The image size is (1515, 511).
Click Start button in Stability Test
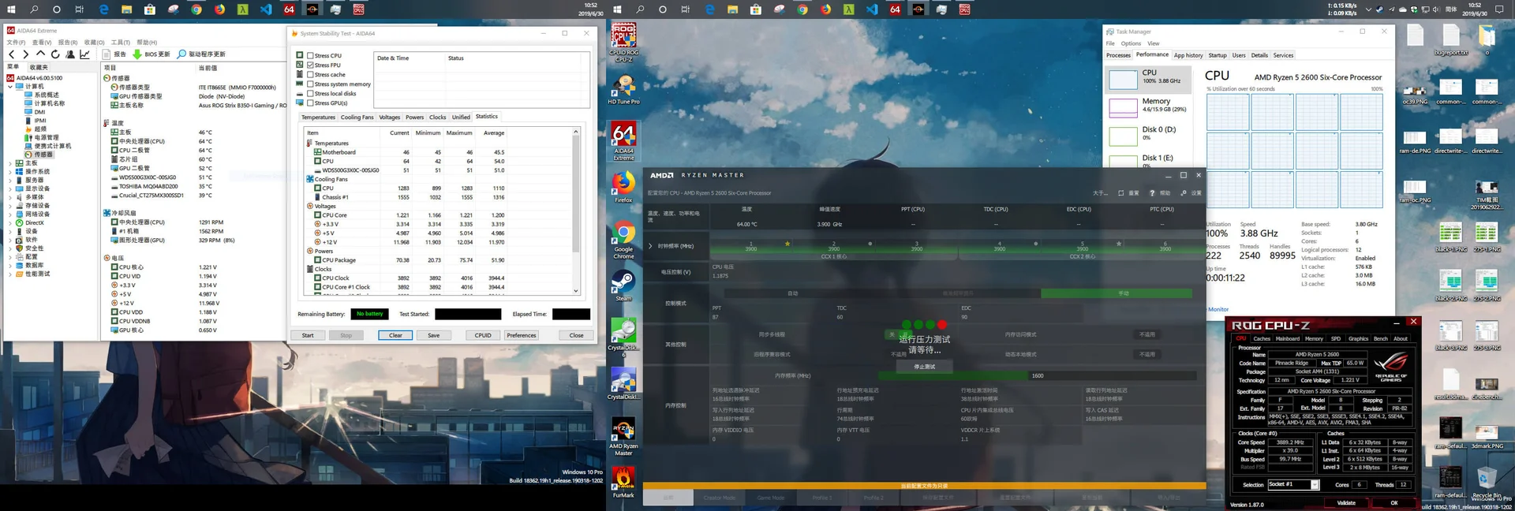click(308, 335)
